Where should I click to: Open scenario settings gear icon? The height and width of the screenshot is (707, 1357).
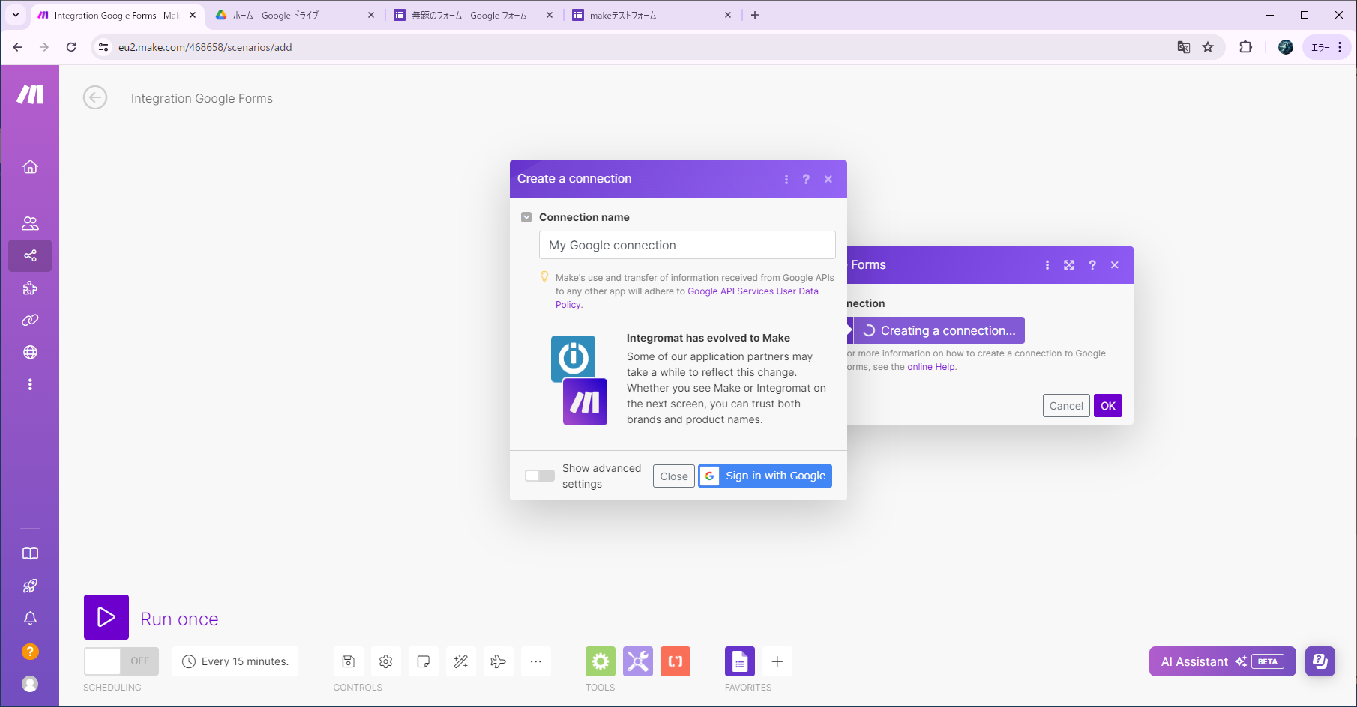386,661
